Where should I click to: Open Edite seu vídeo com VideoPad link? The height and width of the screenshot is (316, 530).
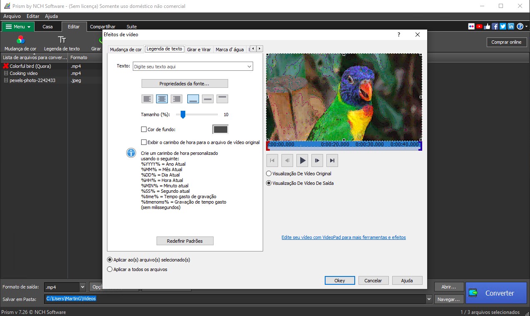point(343,237)
